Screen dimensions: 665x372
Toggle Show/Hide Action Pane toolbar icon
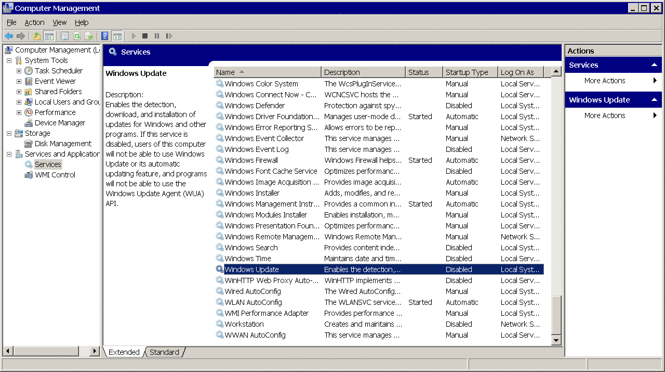click(117, 36)
